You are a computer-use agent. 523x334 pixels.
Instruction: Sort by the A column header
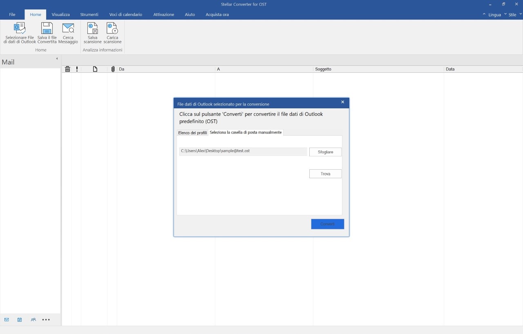click(264, 69)
